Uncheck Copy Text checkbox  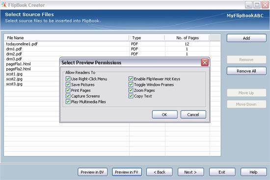[x=131, y=96]
